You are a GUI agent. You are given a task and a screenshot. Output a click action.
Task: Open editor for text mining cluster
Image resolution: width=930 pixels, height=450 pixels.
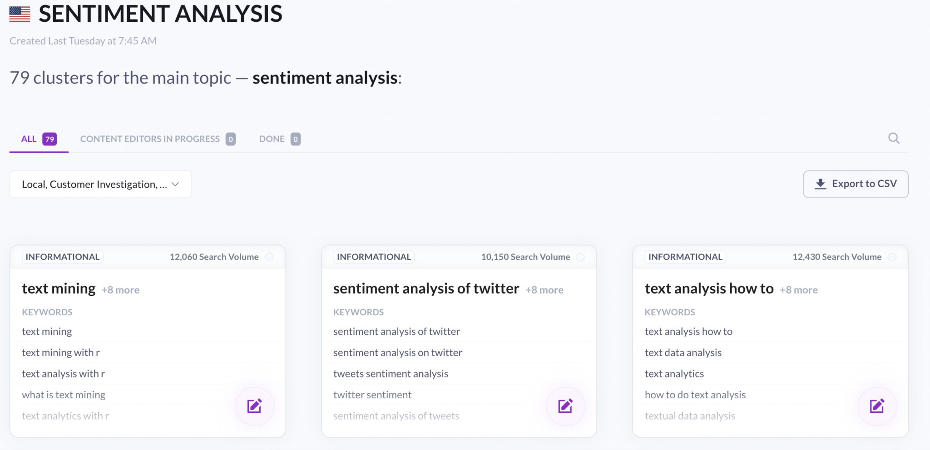[254, 406]
